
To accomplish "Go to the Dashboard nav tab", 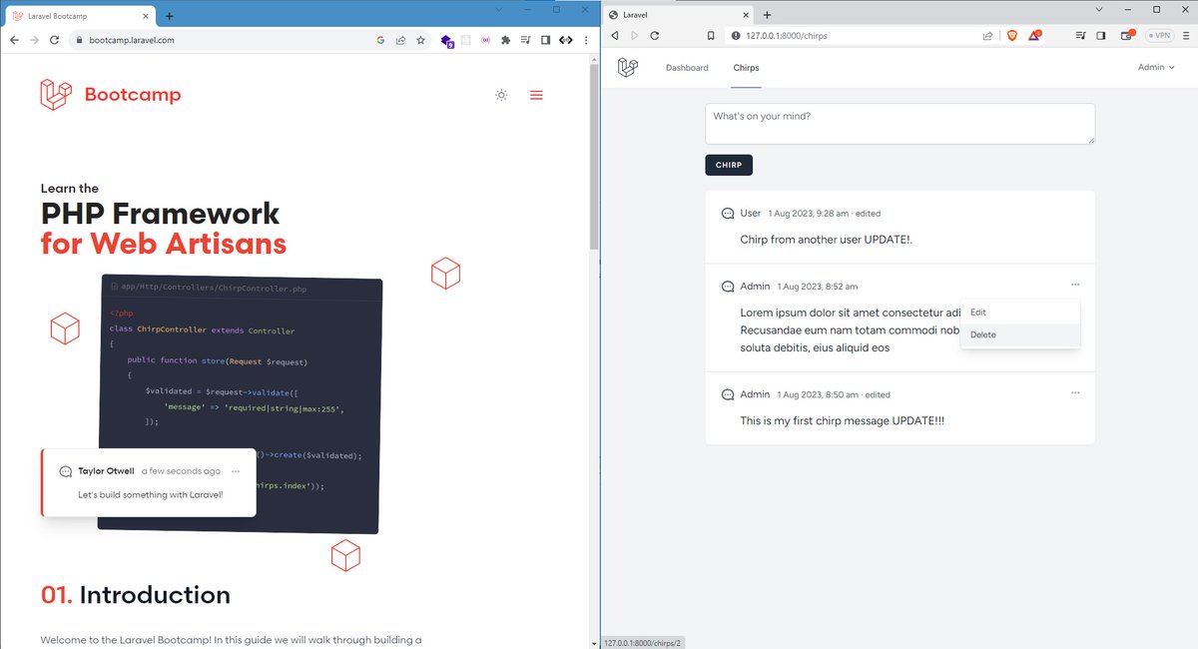I will coord(687,68).
